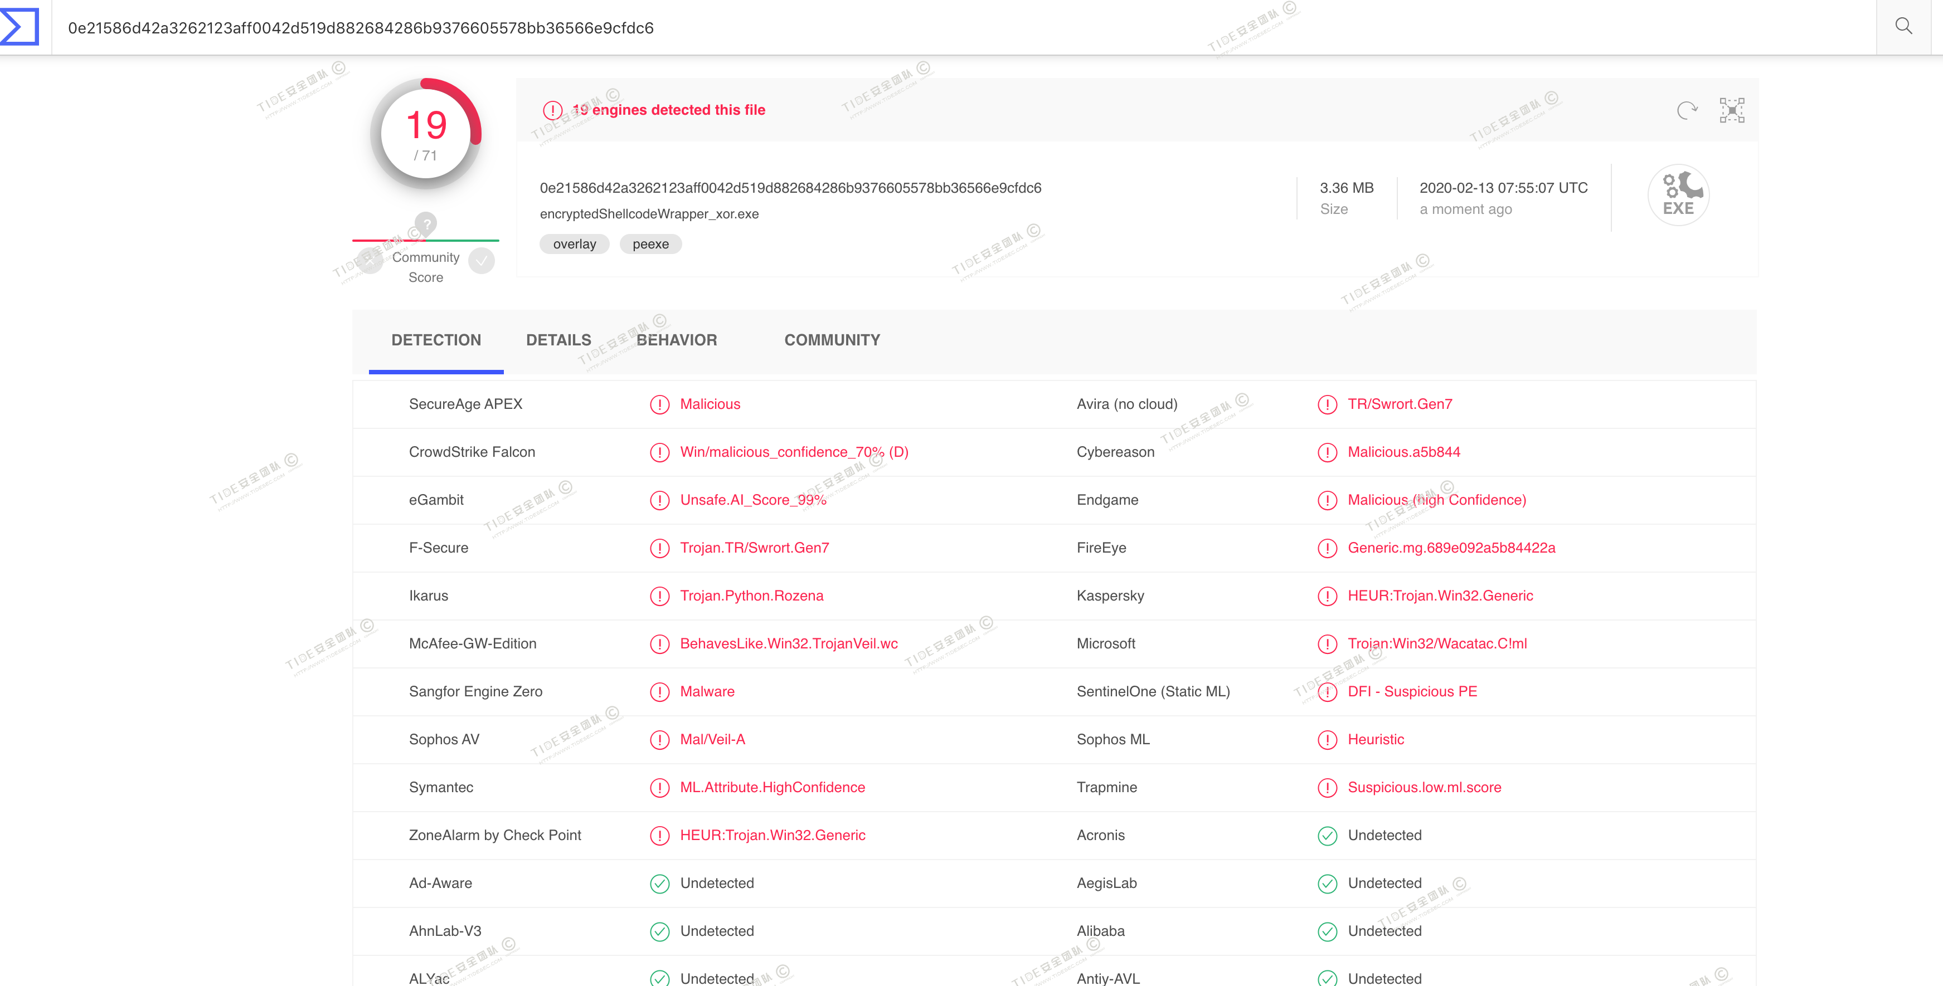Open the similarity graph icon
1943x986 pixels.
(1732, 110)
